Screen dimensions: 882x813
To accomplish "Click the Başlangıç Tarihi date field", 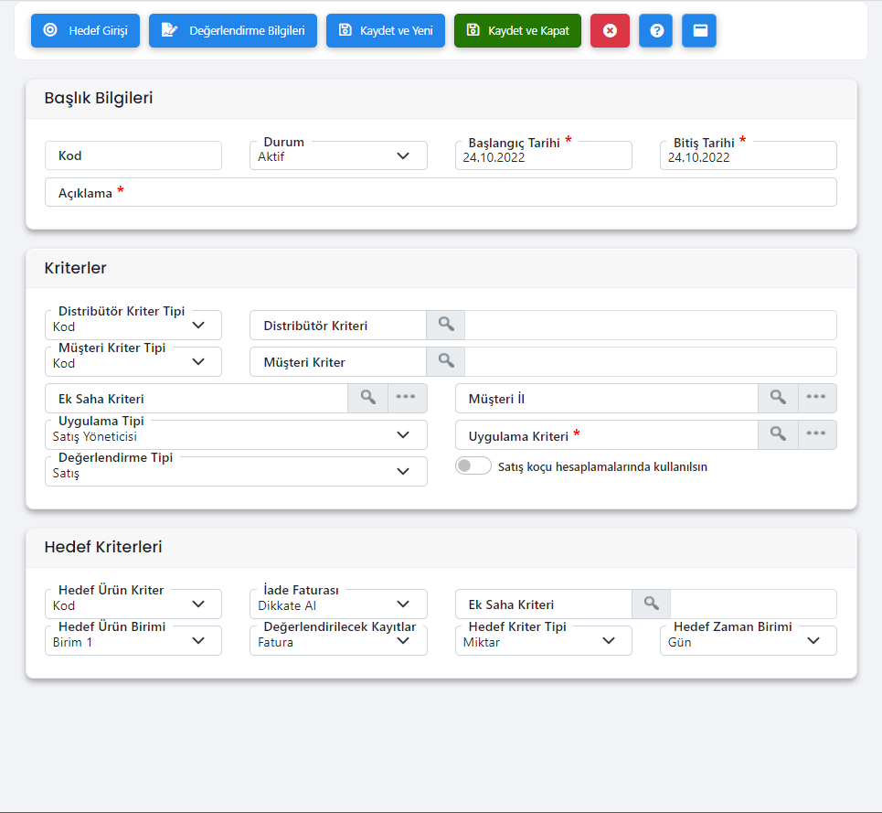I will tap(543, 156).
